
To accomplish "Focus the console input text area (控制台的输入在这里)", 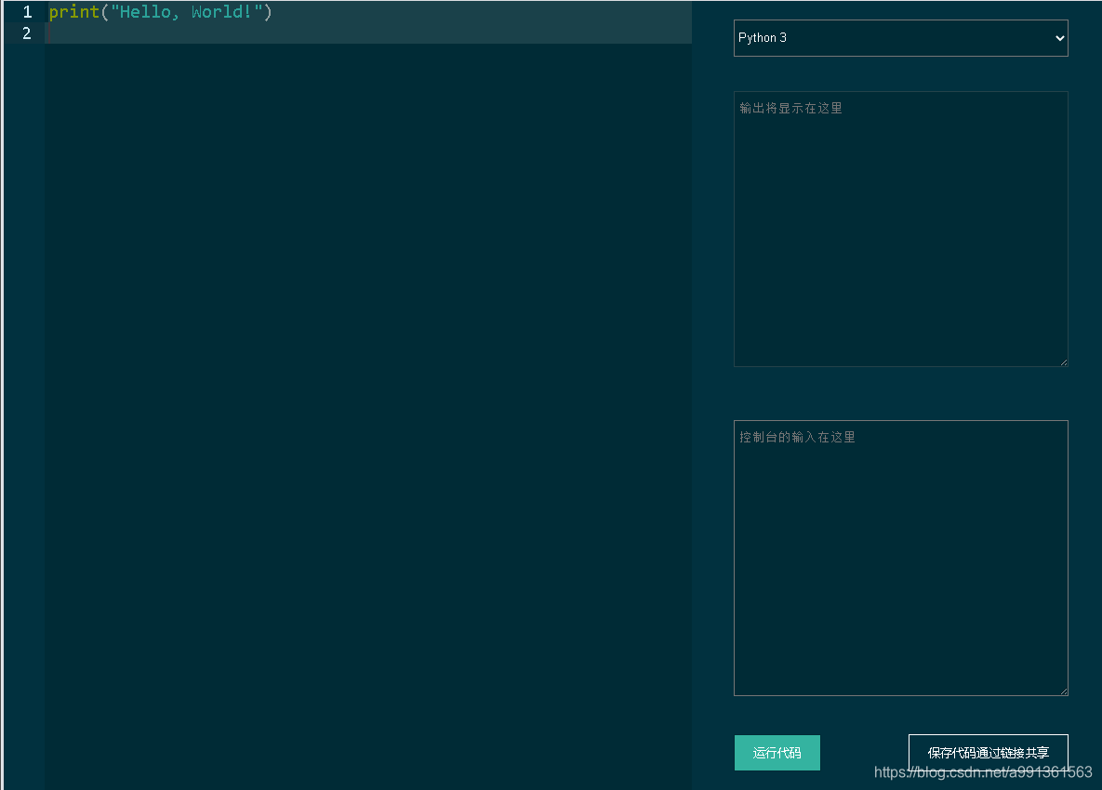I will point(900,559).
